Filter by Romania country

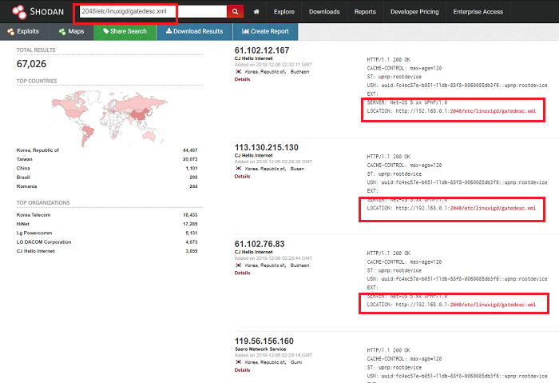point(26,186)
